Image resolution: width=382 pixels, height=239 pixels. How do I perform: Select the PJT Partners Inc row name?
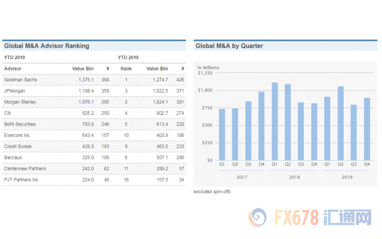[21, 180]
